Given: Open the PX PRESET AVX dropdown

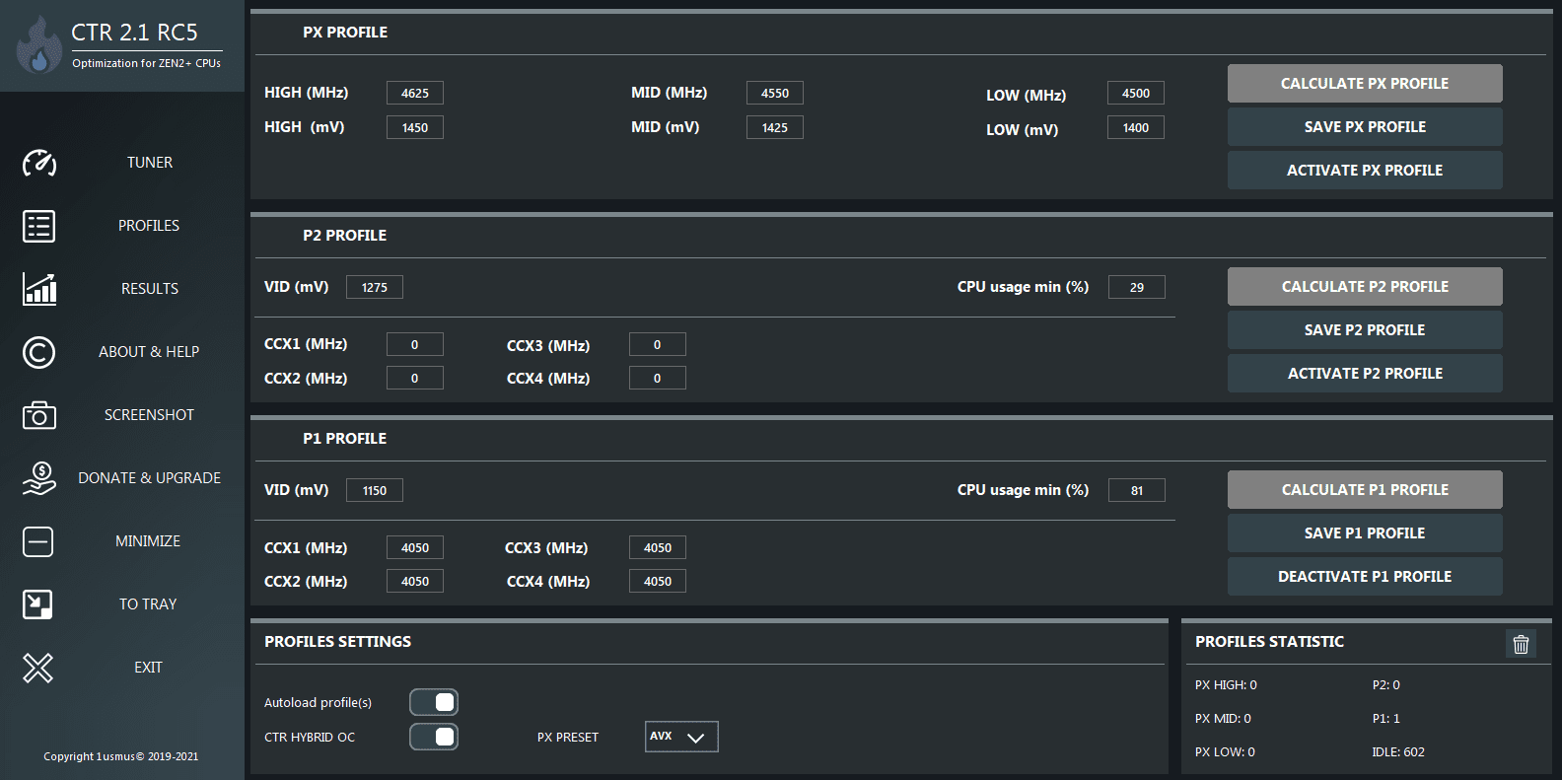Looking at the screenshot, I should (681, 737).
